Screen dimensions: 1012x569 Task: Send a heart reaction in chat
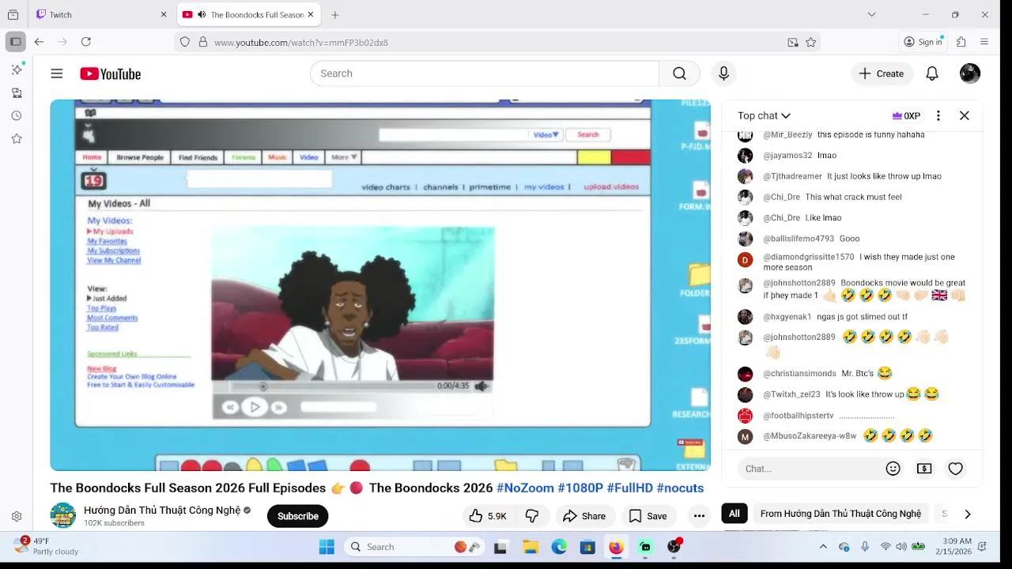click(x=956, y=469)
